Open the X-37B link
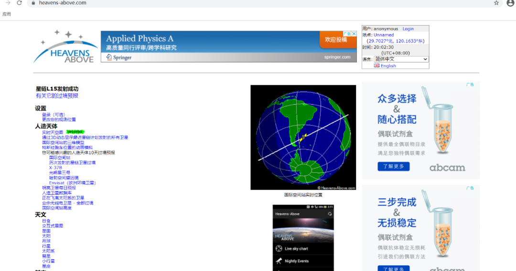 pyautogui.click(x=55, y=168)
